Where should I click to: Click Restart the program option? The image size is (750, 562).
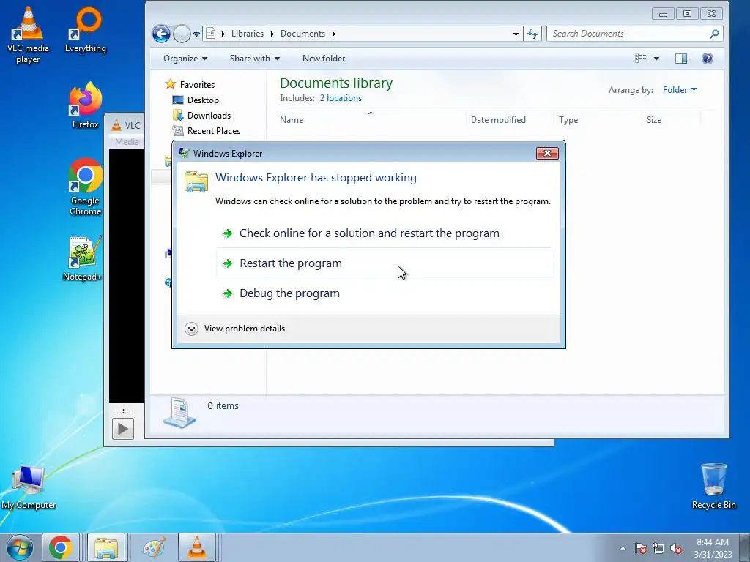tap(384, 263)
